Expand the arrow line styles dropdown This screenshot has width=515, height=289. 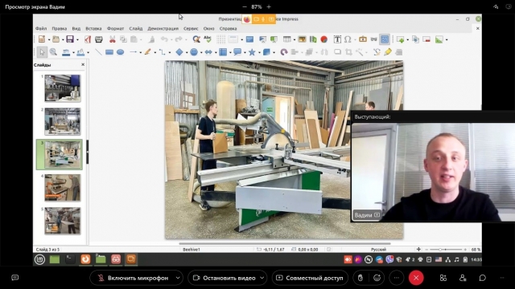pyautogui.click(x=141, y=52)
